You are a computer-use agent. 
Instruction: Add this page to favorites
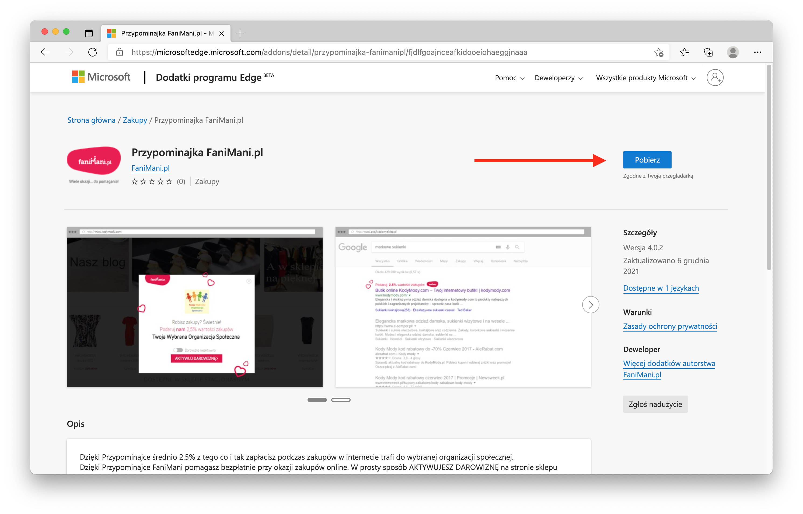pyautogui.click(x=658, y=52)
